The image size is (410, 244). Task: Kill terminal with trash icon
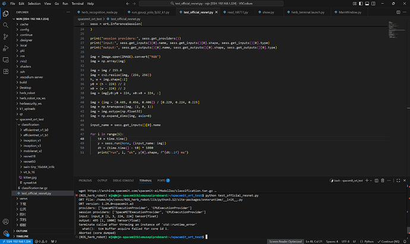click(x=383, y=180)
